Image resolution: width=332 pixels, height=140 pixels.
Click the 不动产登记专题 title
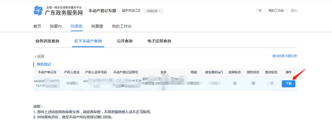(102, 11)
